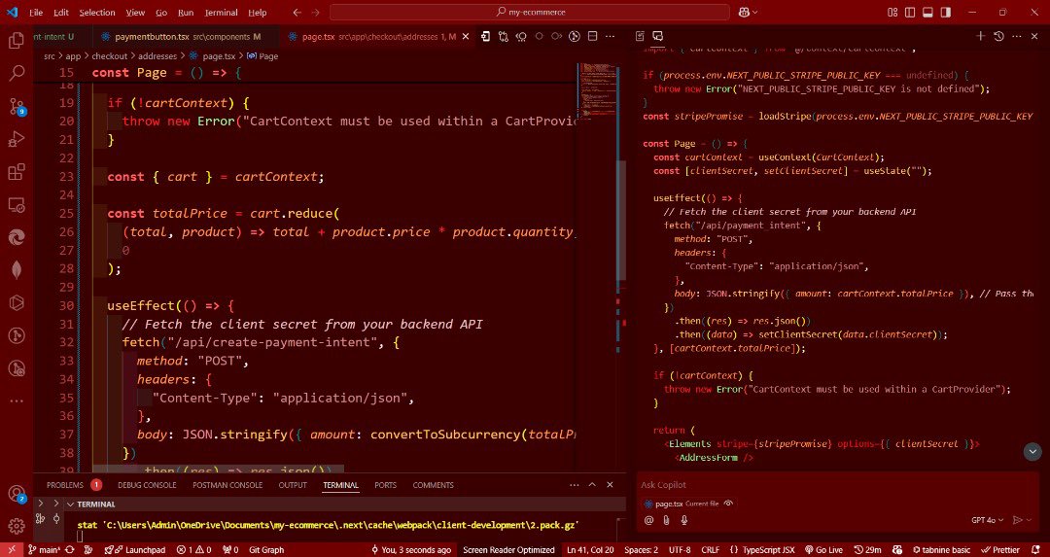Open send button options dropdown arrow
The height and width of the screenshot is (557, 1050).
point(1029,520)
